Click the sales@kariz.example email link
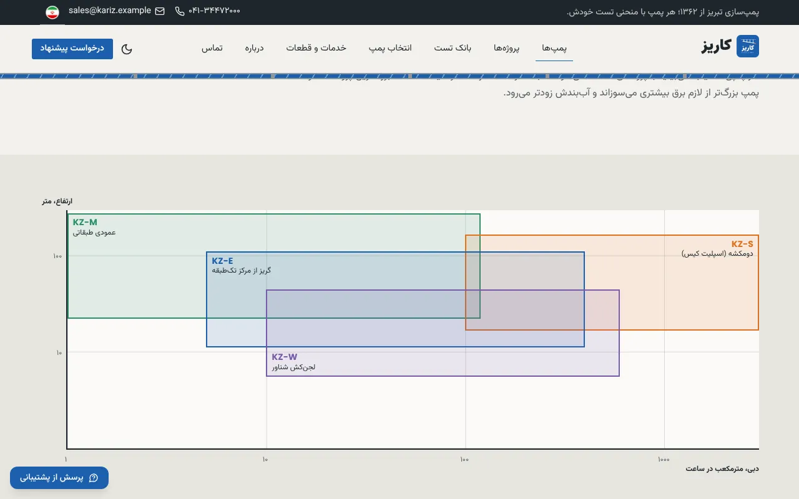 (x=110, y=11)
